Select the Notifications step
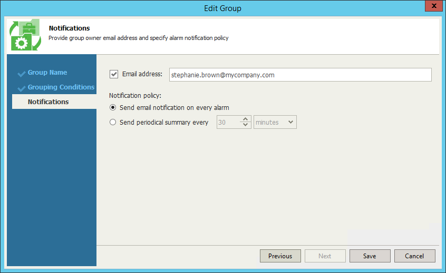The height and width of the screenshot is (273, 446). coord(54,102)
